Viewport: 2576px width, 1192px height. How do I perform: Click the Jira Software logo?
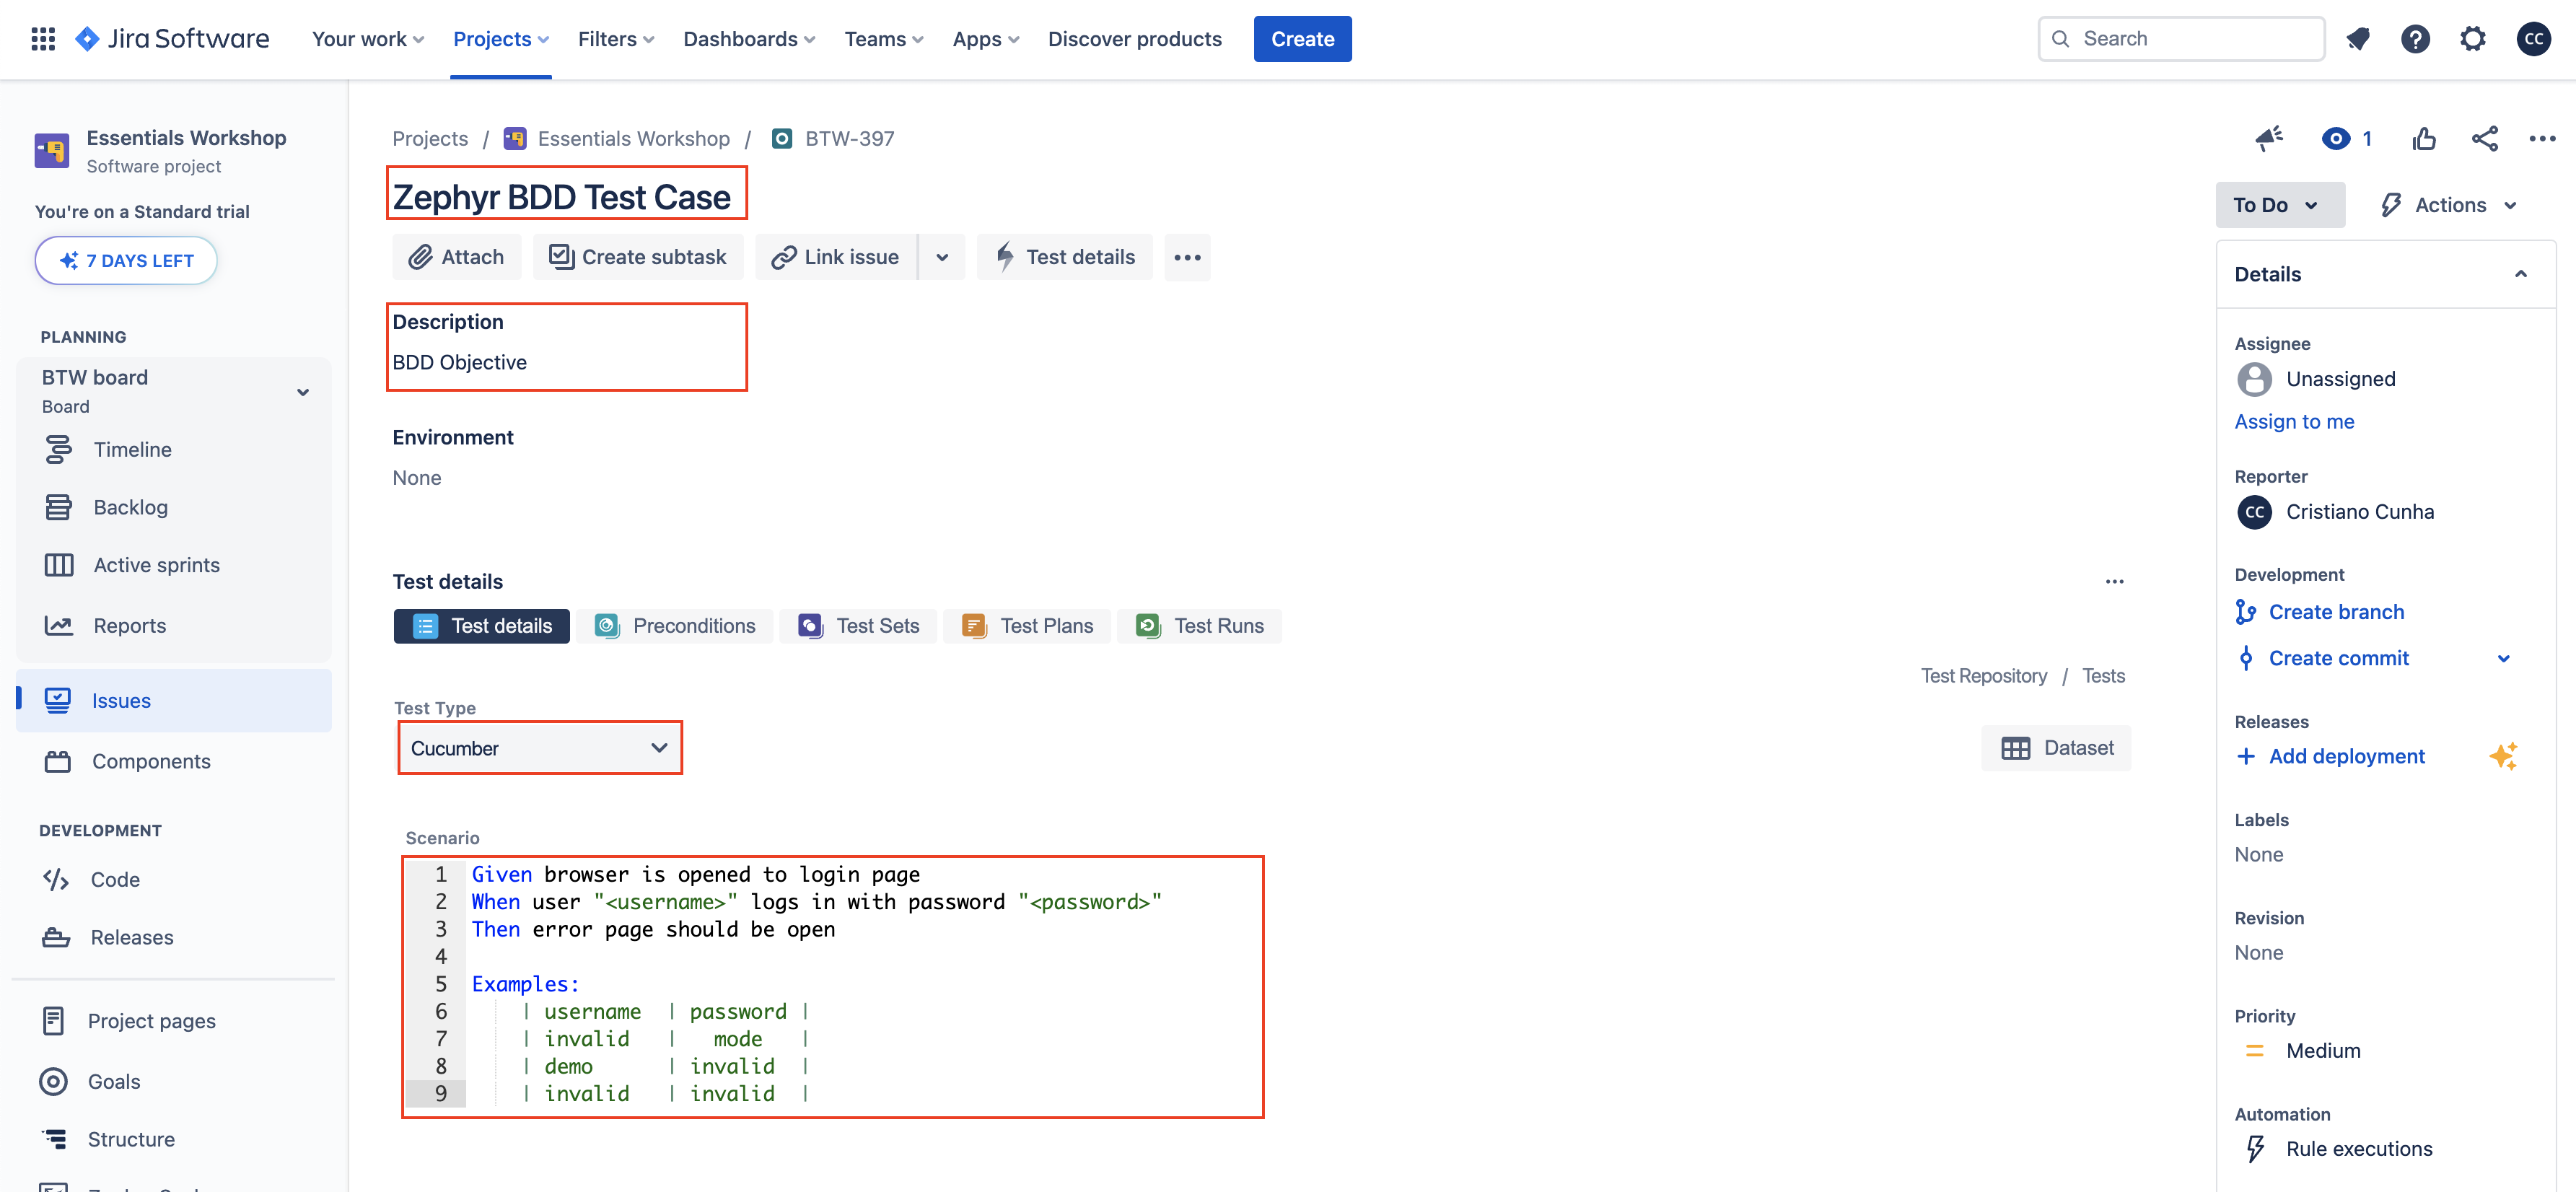tap(173, 39)
